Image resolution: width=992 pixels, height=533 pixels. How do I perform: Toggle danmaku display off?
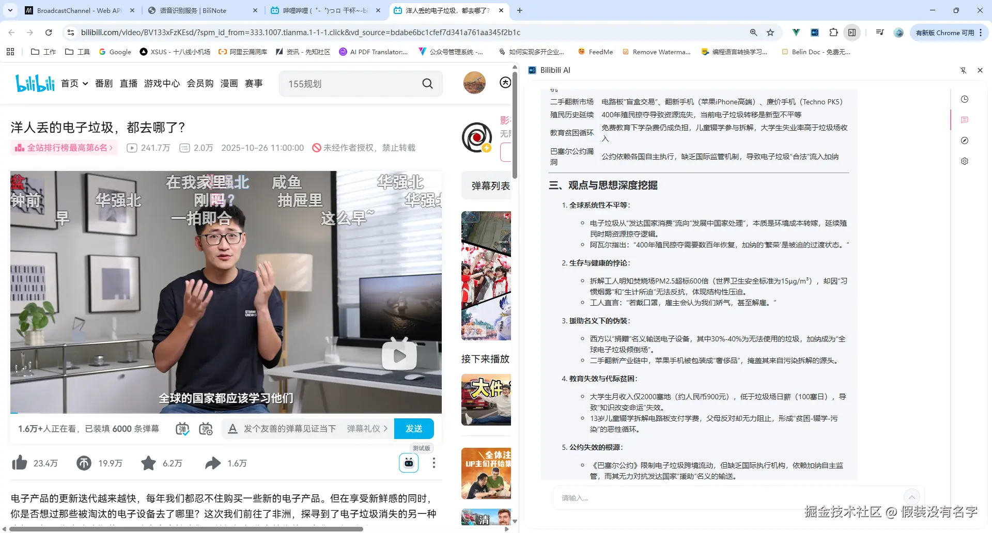click(x=182, y=428)
